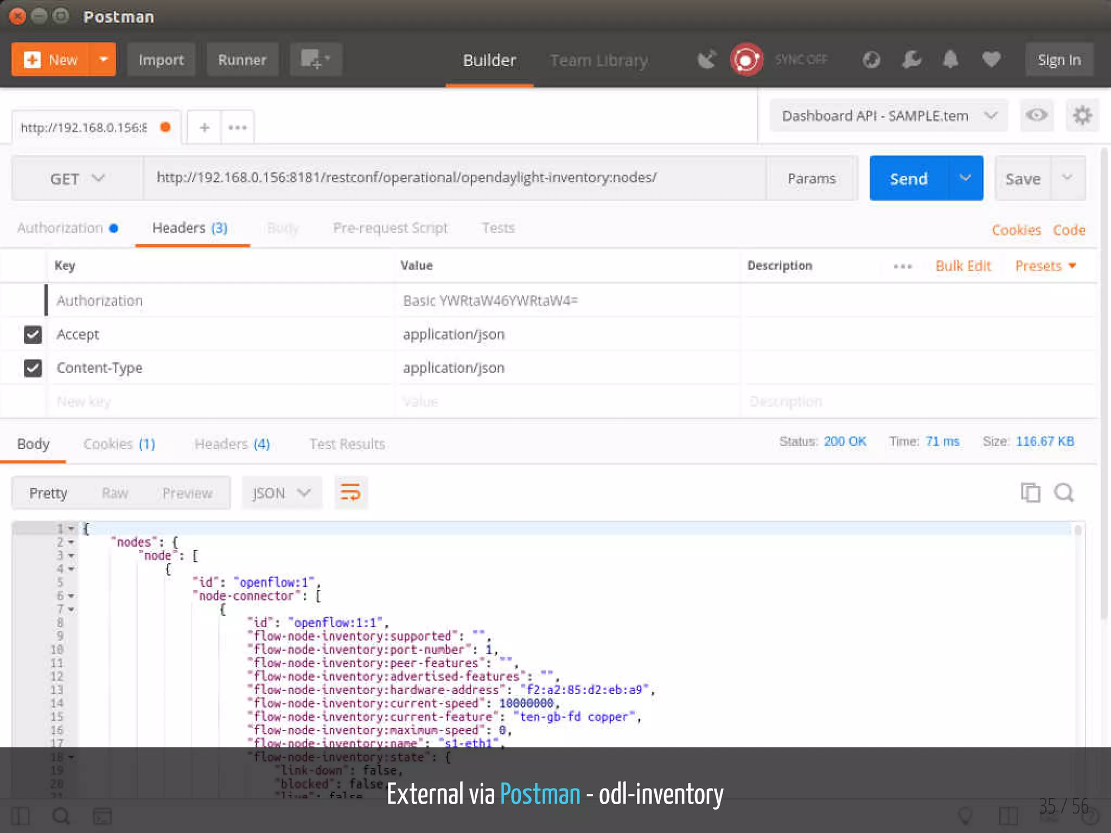
Task: Toggle the Content-Type header checkbox
Action: 33,368
